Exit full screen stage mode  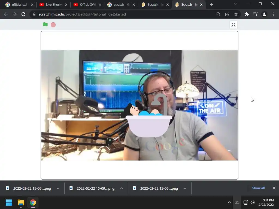click(x=233, y=25)
